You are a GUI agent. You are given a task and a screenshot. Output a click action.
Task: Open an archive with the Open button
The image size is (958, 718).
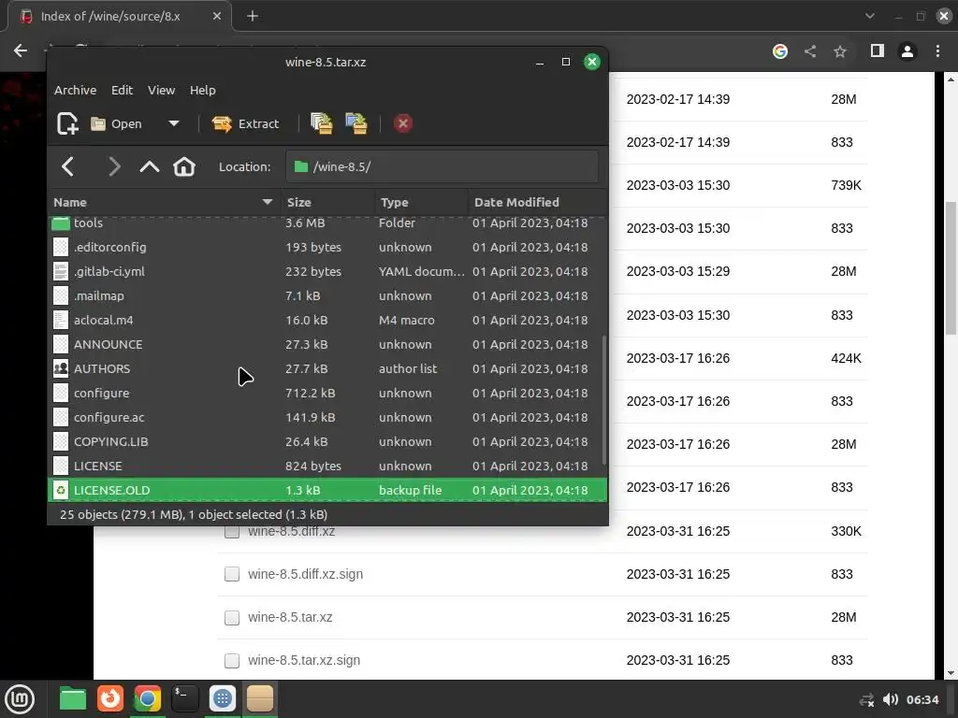pos(116,124)
